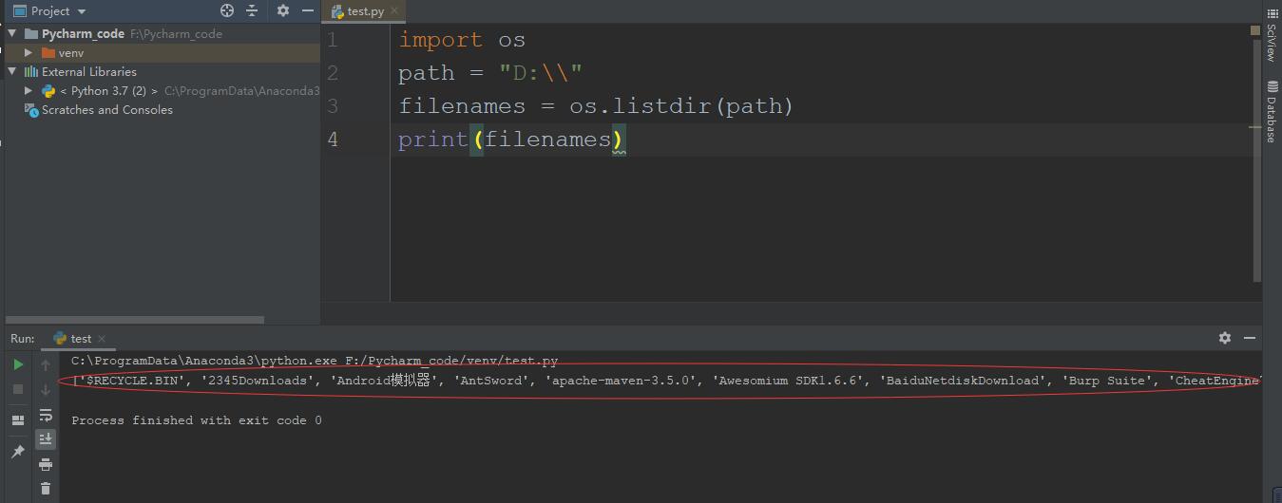Open the Database side panel

[x=1272, y=112]
